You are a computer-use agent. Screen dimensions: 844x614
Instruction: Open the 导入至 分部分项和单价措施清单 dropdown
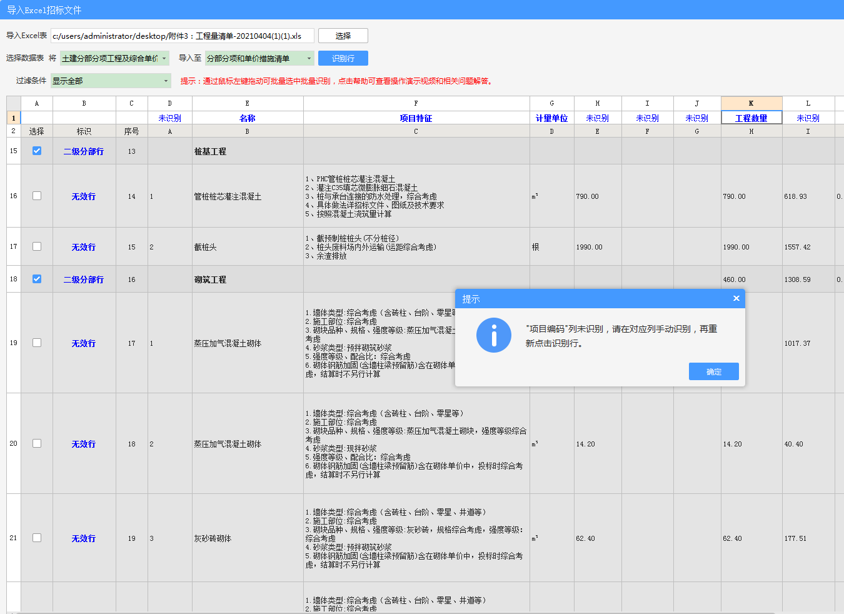(259, 58)
